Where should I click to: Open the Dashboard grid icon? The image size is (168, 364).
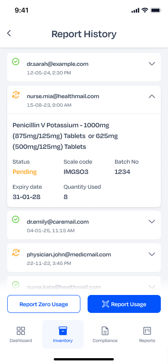click(21, 331)
